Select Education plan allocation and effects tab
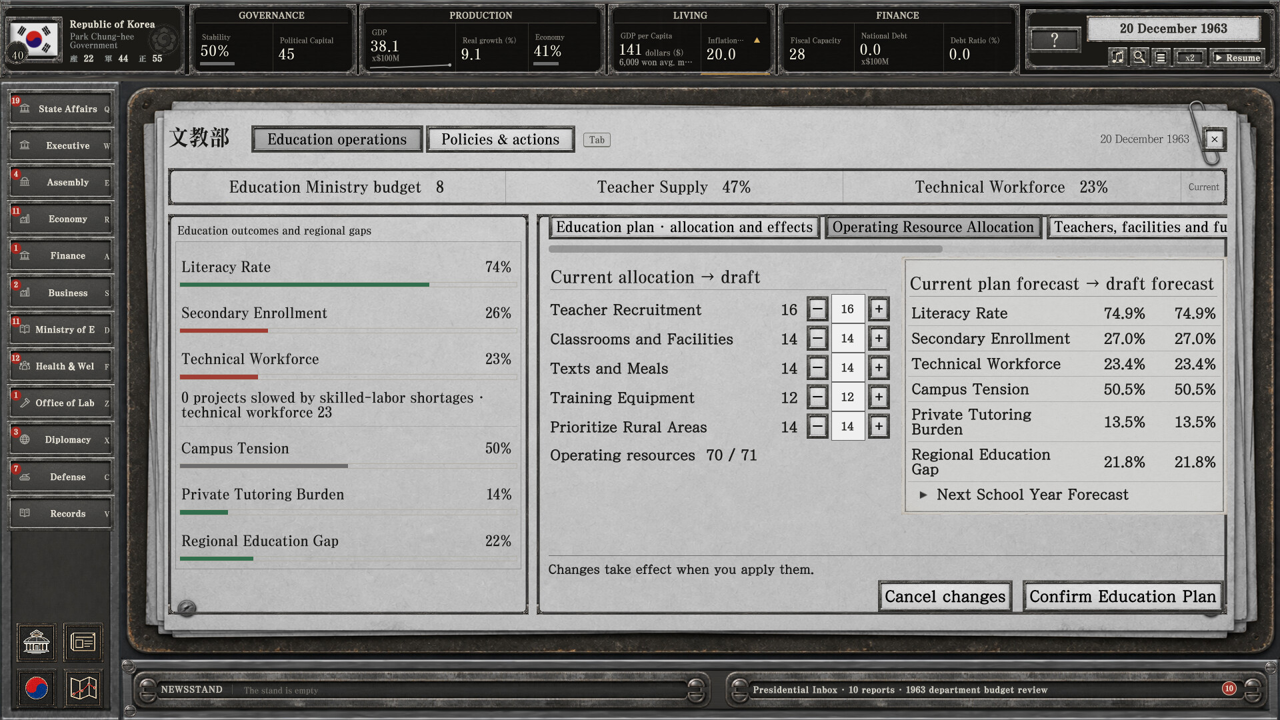Screen dimensions: 1280x720 pyautogui.click(x=685, y=227)
